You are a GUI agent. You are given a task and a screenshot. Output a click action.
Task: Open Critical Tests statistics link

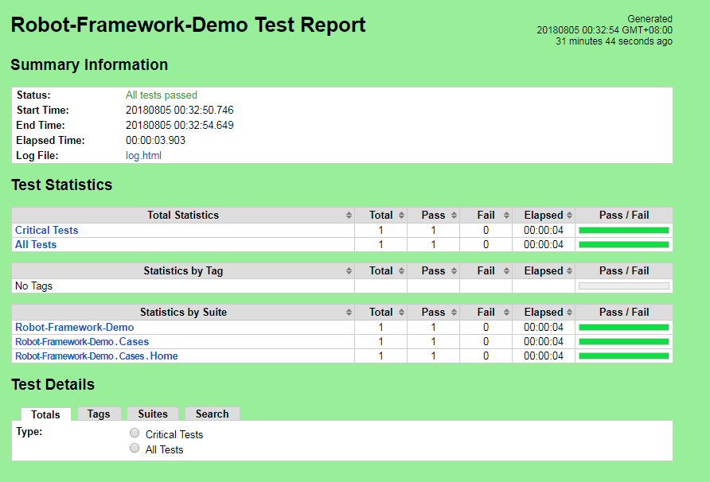(47, 231)
